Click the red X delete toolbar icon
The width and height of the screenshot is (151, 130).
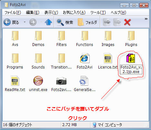coord(127,22)
